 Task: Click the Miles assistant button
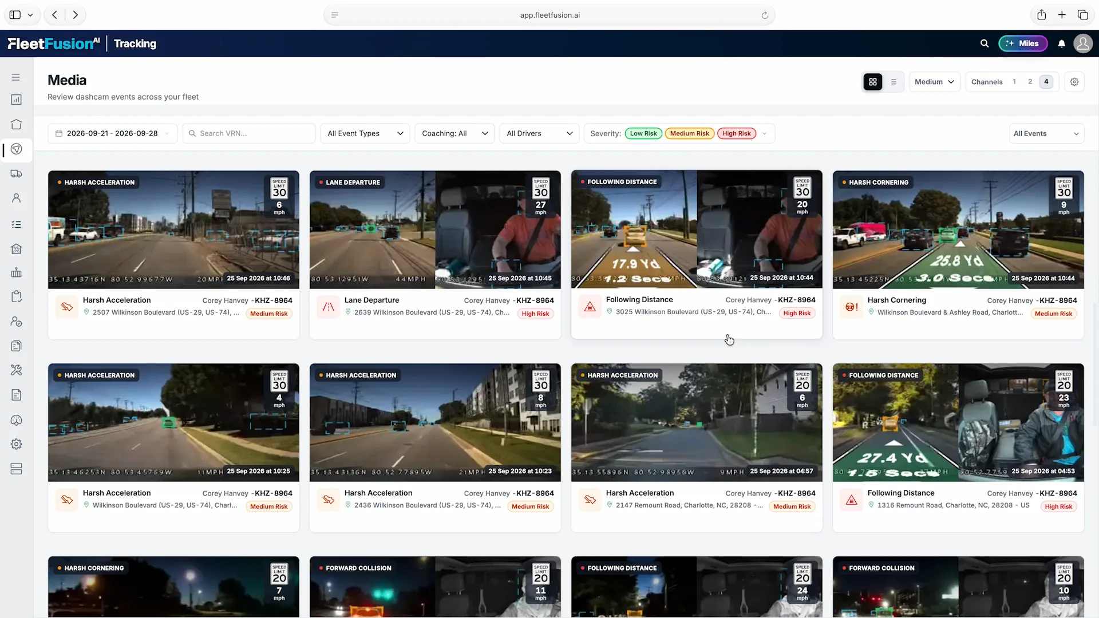pyautogui.click(x=1023, y=43)
